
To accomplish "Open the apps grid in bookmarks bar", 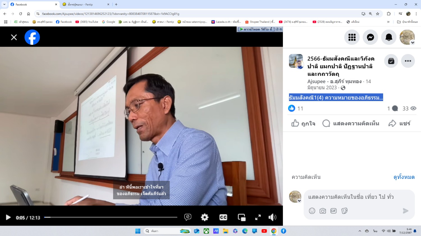I will 6,22.
